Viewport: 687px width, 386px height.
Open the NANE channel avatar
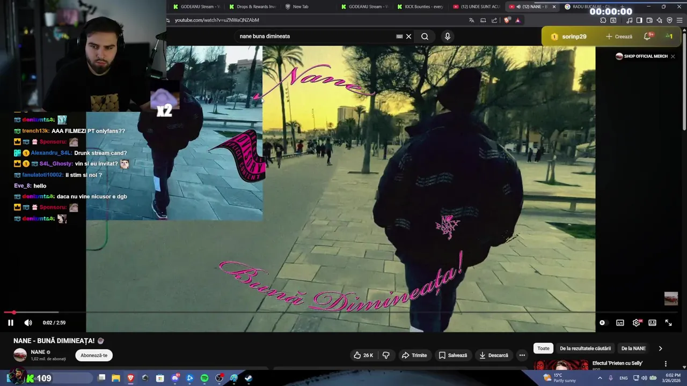(20, 355)
